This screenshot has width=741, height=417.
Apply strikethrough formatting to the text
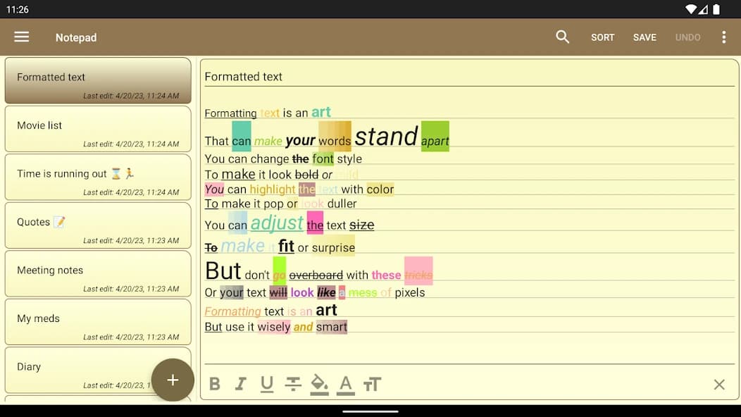click(x=293, y=384)
